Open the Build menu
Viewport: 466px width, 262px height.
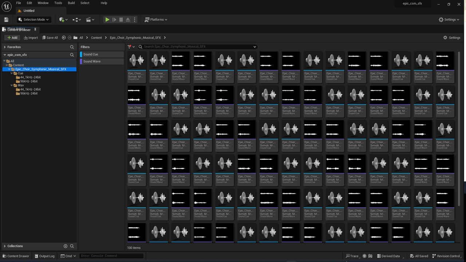(x=71, y=3)
